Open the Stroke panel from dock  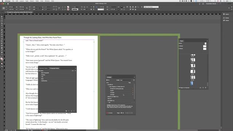tap(226, 18)
